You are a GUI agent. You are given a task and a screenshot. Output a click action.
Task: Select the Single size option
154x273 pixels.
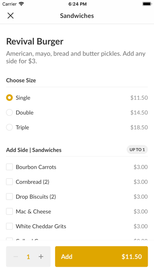[9, 98]
